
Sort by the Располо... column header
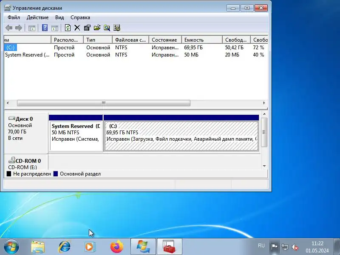pos(67,40)
